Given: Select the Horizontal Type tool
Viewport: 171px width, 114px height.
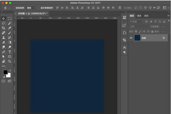Looking at the screenshot, I should (10, 52).
